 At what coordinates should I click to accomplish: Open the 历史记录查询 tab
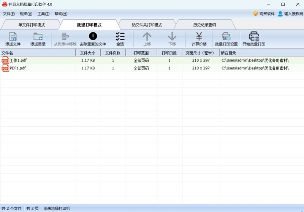204,25
